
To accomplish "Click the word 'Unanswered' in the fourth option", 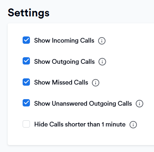I will 70,104.
